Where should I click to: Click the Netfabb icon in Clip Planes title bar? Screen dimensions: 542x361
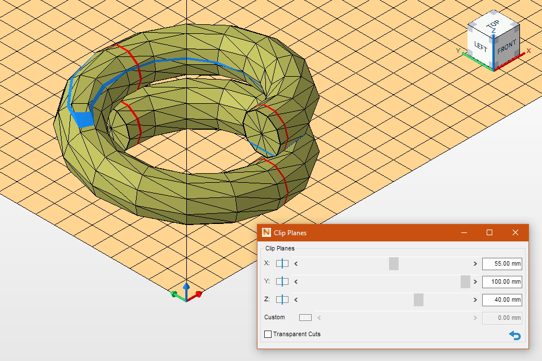266,232
